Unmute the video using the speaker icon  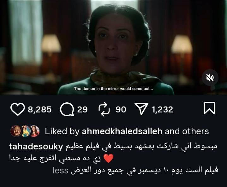click(210, 78)
